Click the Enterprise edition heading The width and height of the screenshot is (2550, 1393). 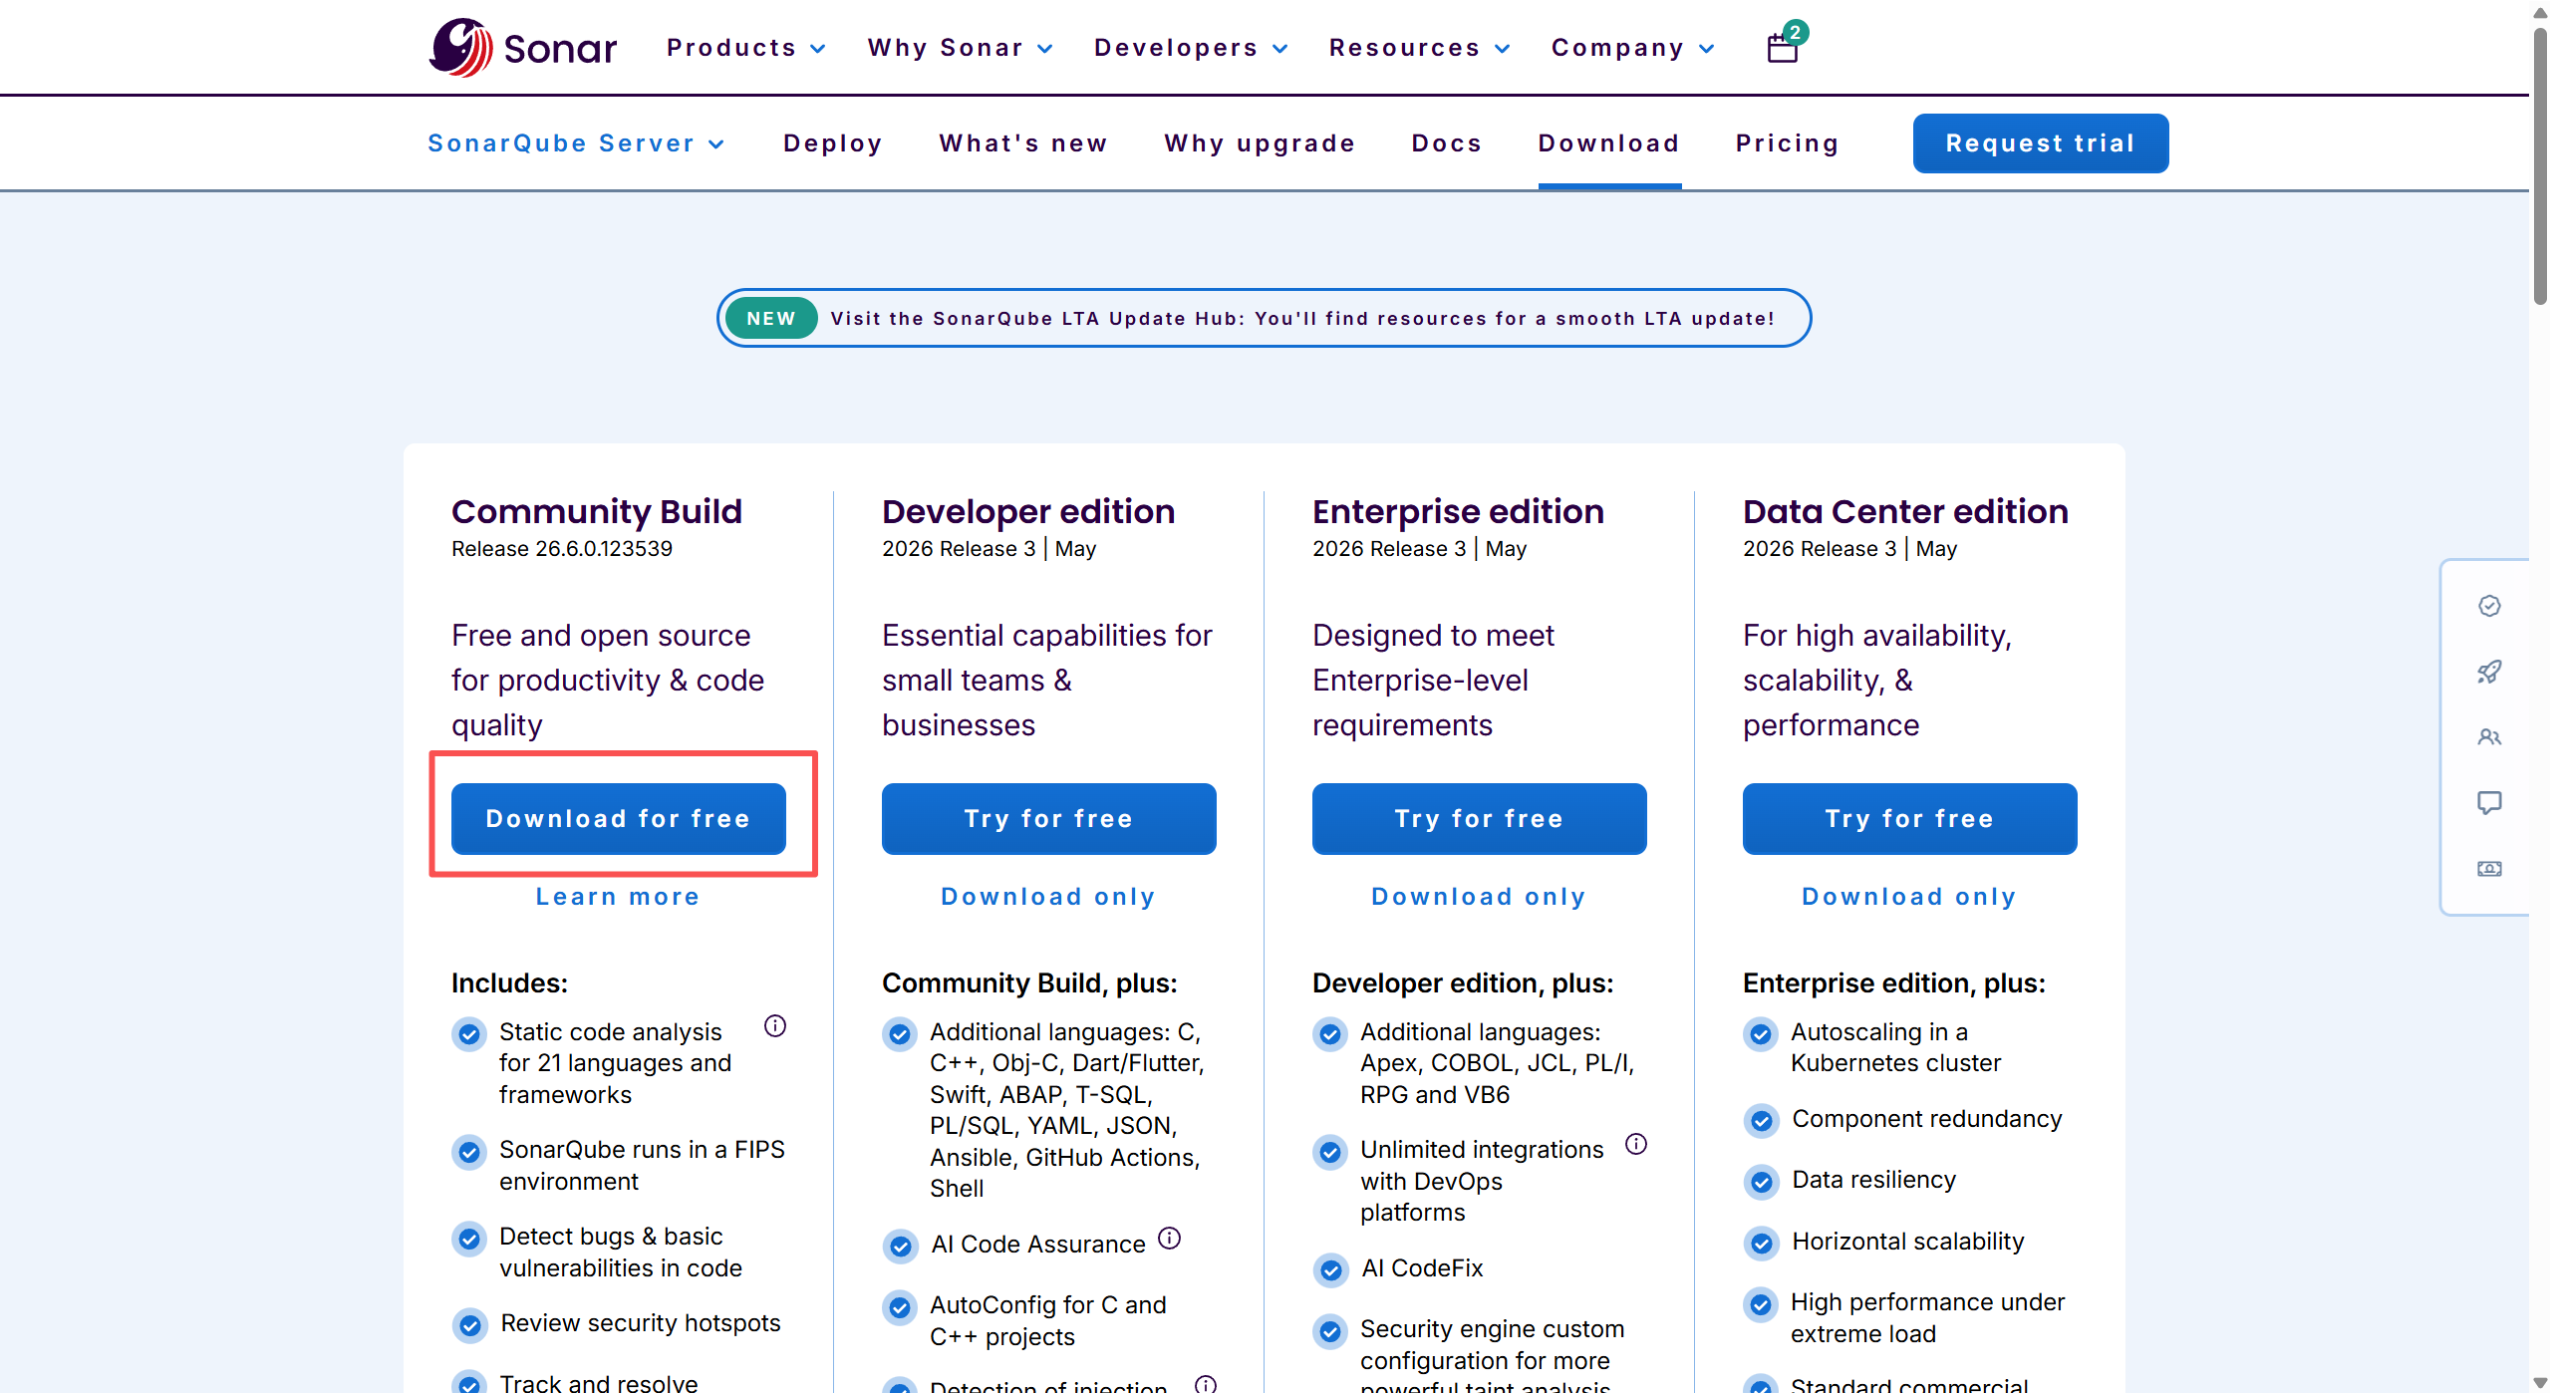(x=1458, y=511)
